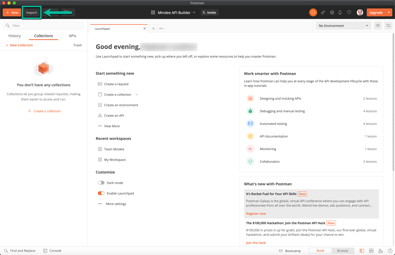Open the Team Mindee workspace

click(x=111, y=149)
